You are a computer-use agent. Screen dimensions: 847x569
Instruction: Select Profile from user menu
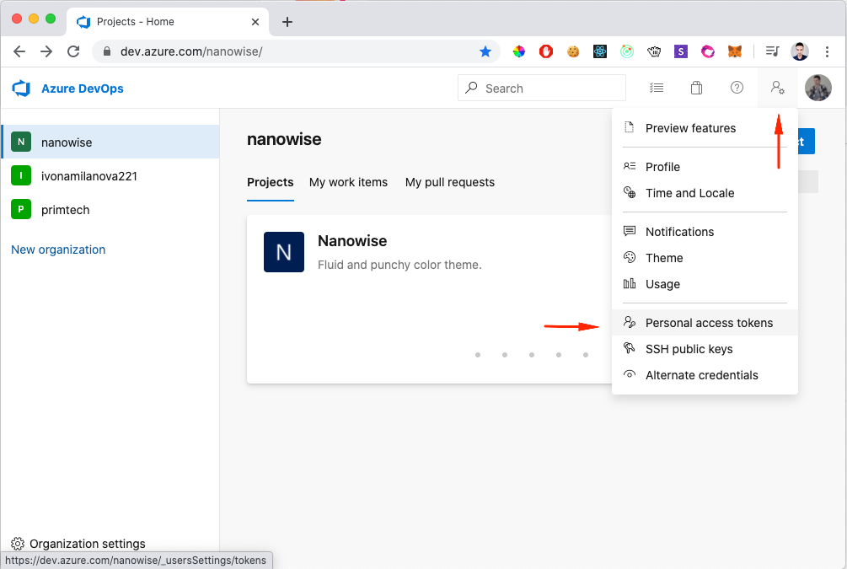pyautogui.click(x=705, y=166)
